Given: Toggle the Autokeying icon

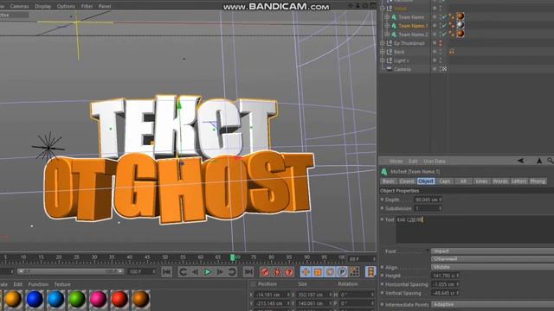Looking at the screenshot, I should pyautogui.click(x=277, y=272).
